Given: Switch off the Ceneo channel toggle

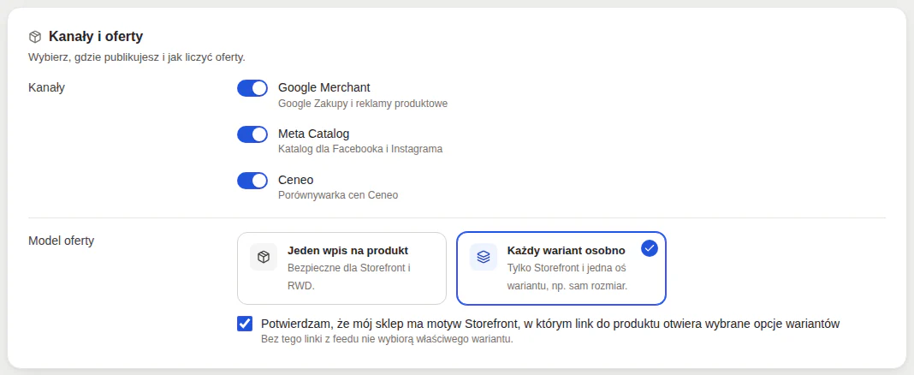Looking at the screenshot, I should (x=252, y=180).
